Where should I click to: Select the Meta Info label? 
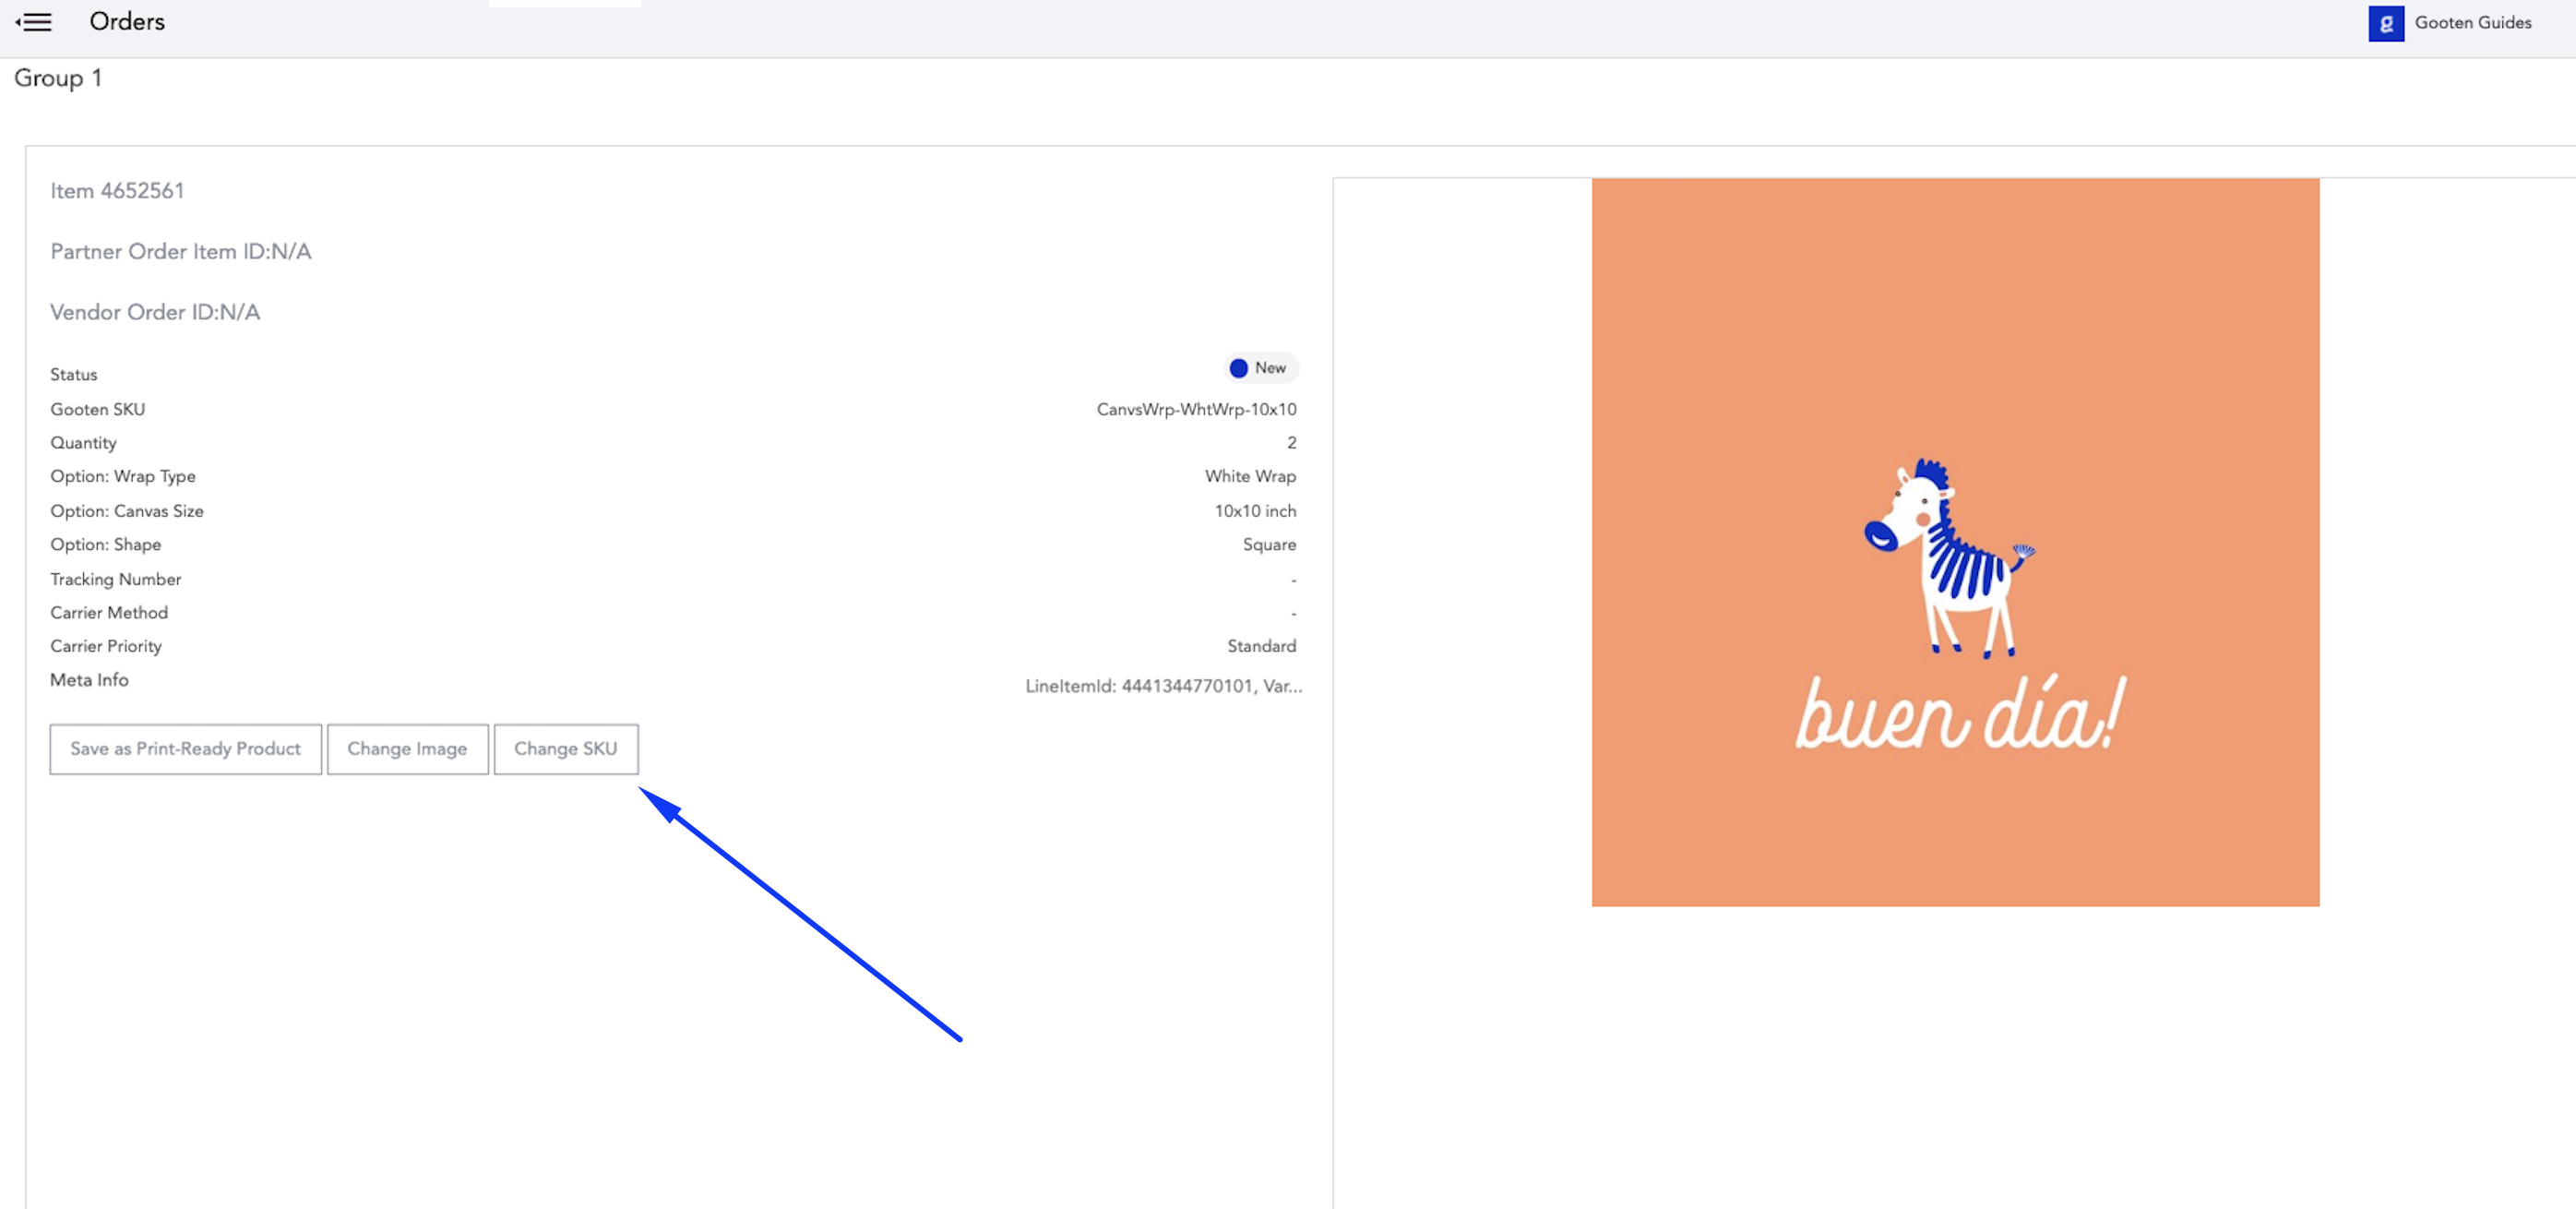point(89,680)
